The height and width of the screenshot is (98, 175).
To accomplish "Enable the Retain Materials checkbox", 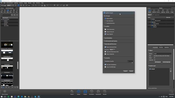I will click(x=105, y=54).
